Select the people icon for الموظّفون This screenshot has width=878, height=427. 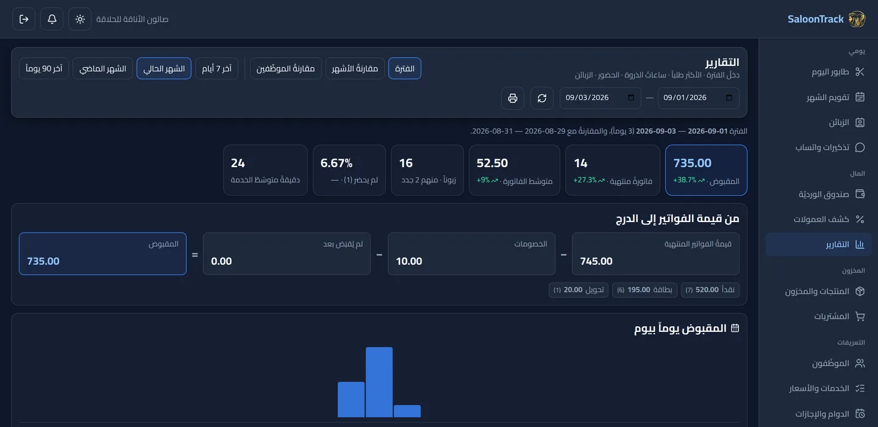tap(860, 364)
